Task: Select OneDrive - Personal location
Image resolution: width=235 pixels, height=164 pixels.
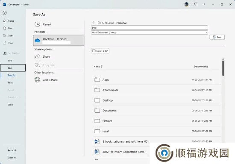Action: 59,40
